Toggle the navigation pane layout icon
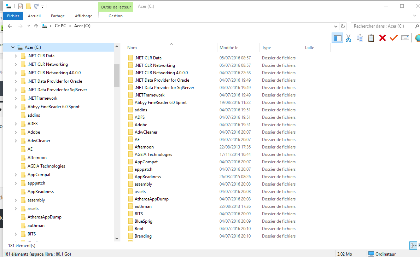The height and width of the screenshot is (257, 420). pos(337,38)
